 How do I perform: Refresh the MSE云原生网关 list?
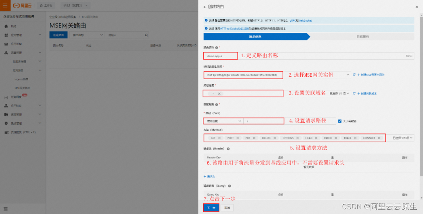354,75
